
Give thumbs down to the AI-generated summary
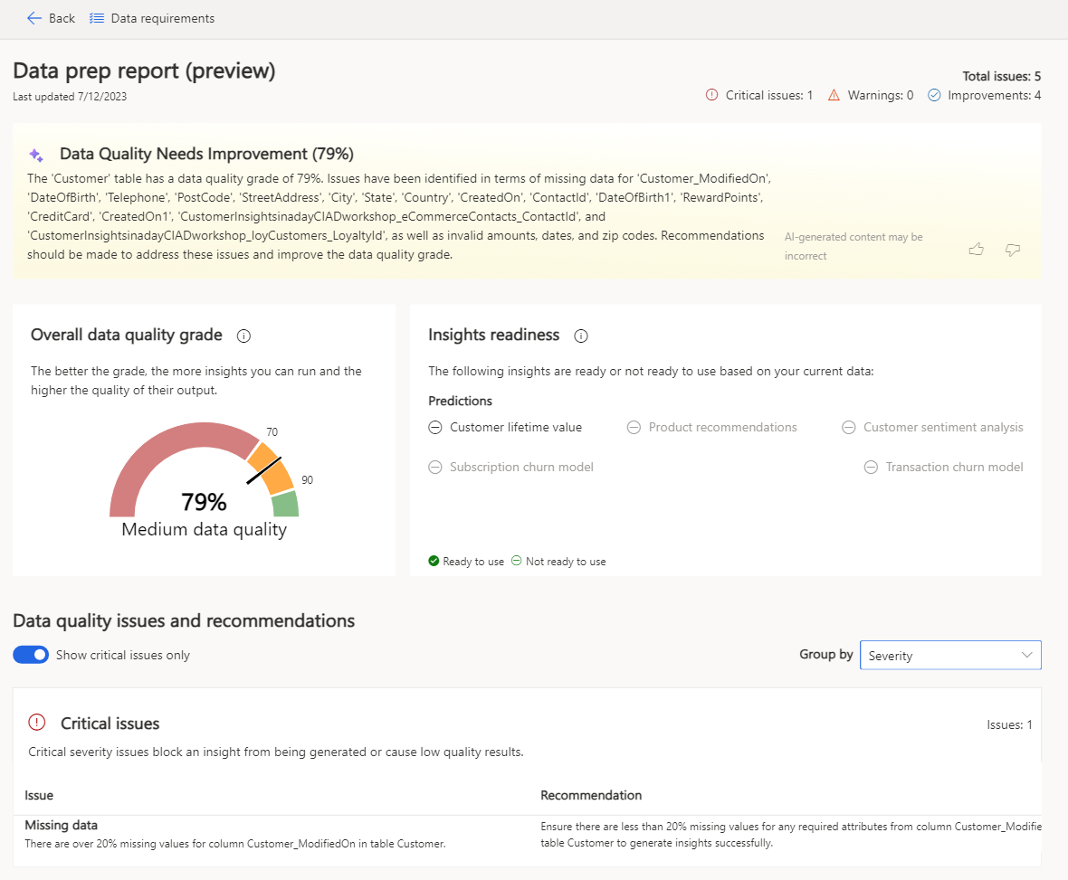[1012, 250]
